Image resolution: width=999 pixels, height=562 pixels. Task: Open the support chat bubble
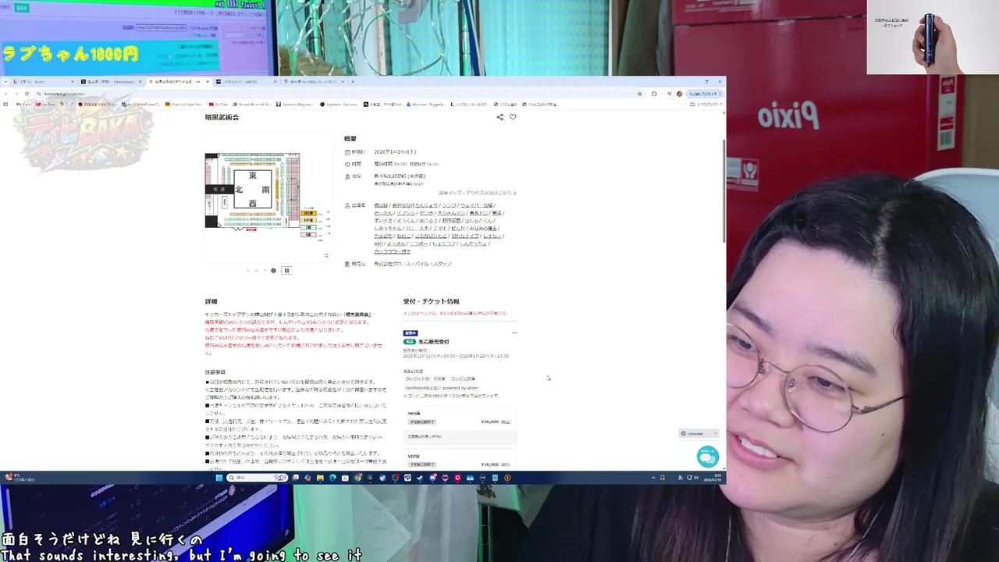(x=707, y=456)
